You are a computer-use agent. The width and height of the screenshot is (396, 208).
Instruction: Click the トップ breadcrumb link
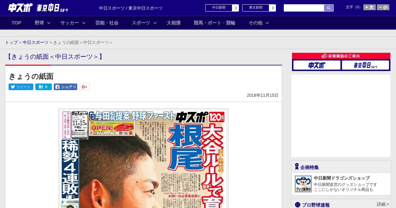[x=11, y=43]
